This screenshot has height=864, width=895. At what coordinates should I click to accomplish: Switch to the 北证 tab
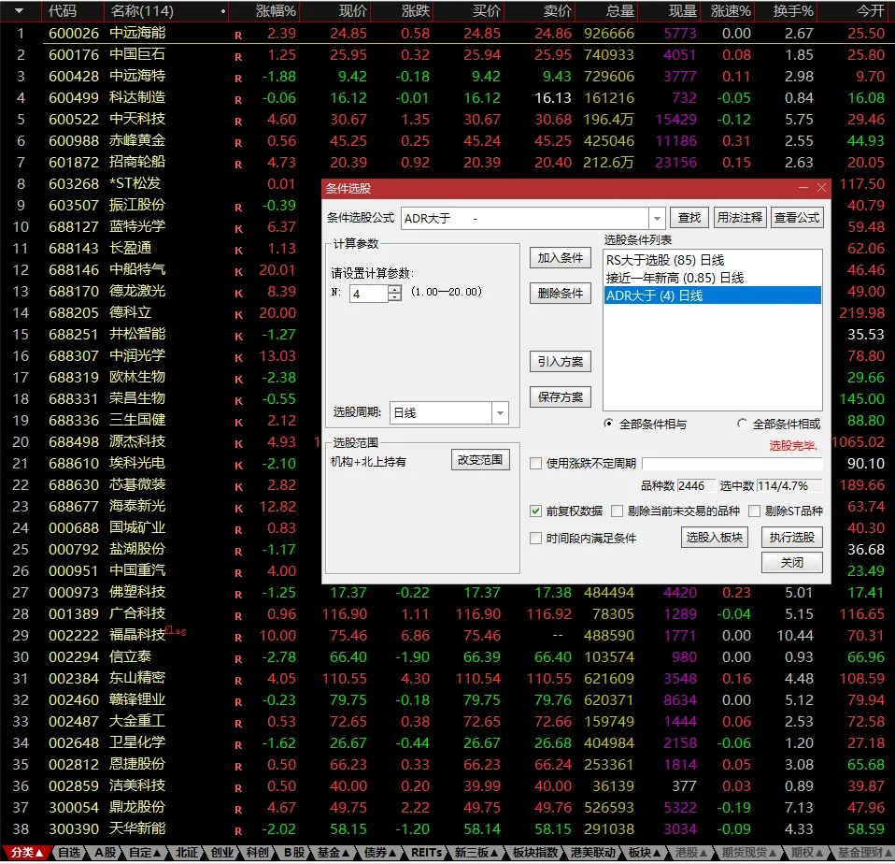(x=187, y=853)
